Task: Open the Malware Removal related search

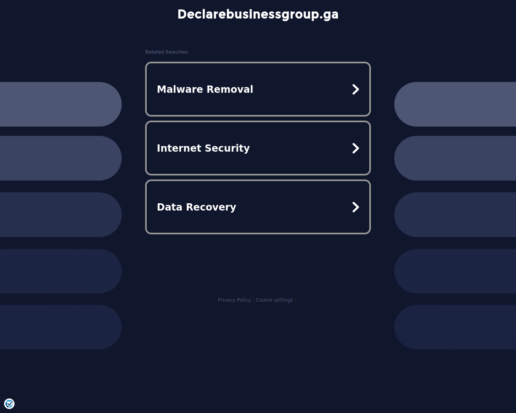Action: coord(205,89)
